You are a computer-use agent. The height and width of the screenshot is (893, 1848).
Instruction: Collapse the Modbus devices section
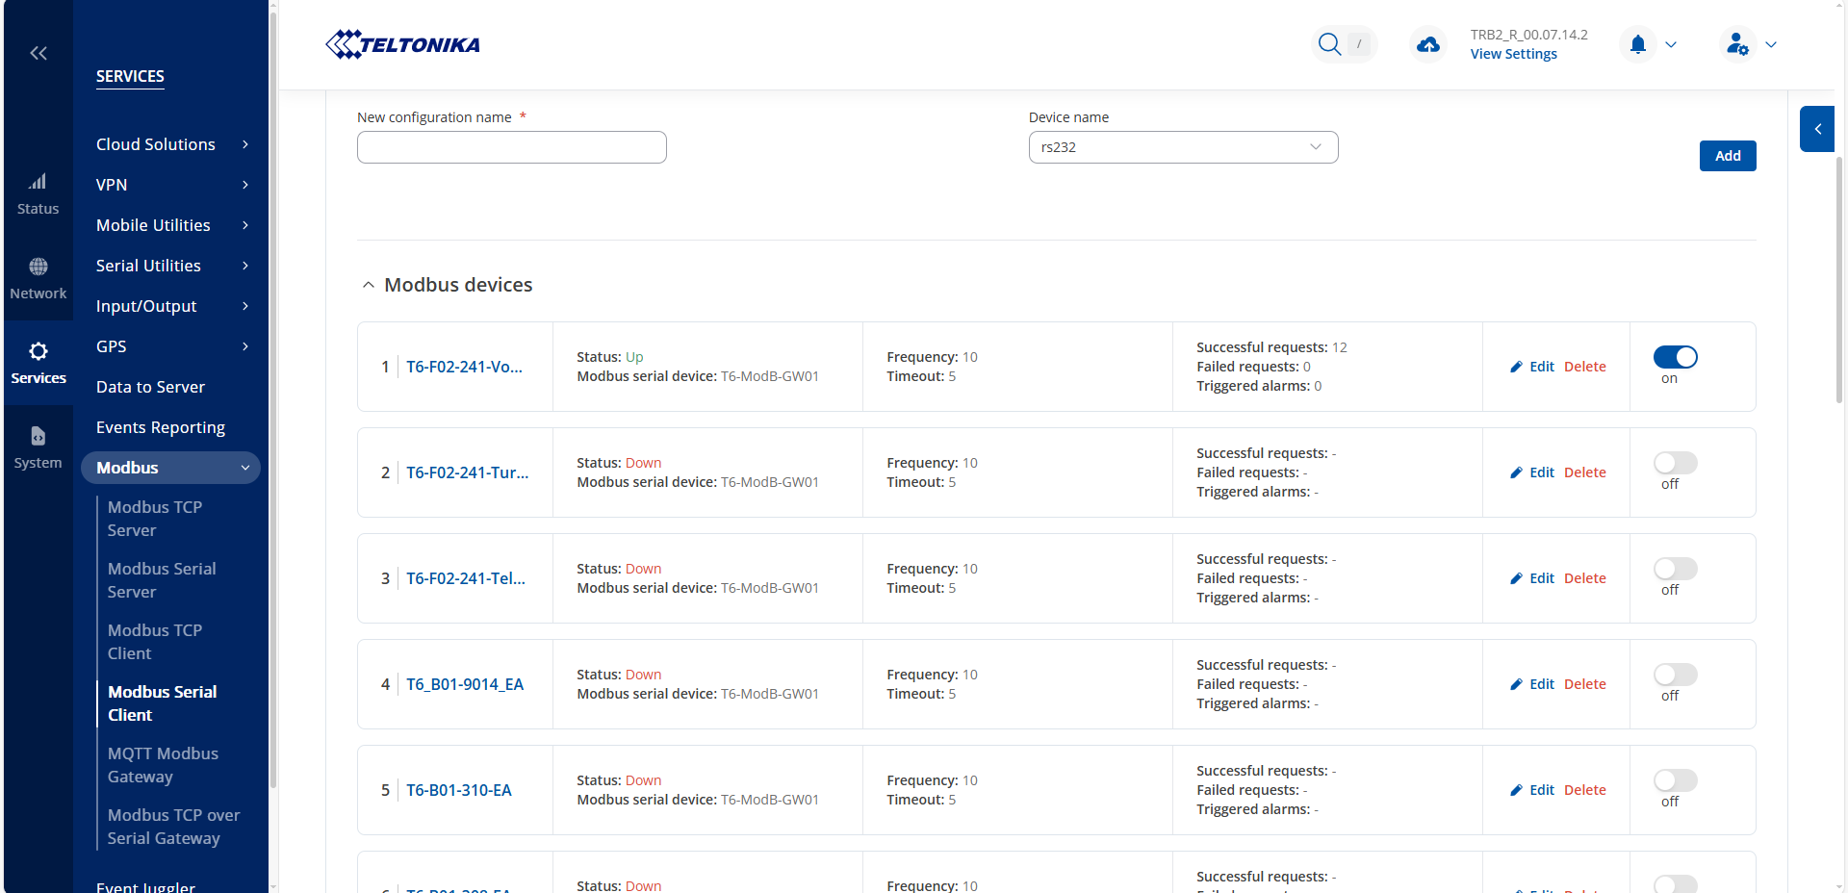click(369, 285)
